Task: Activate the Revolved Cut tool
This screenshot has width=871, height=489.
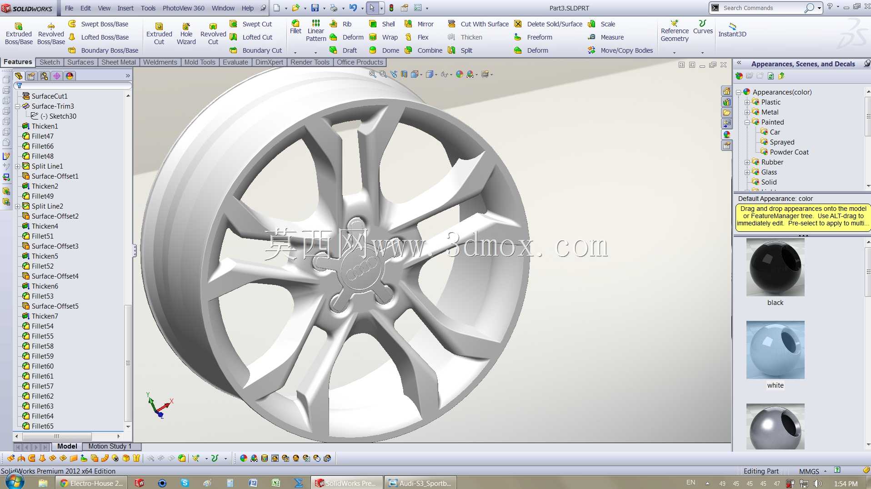Action: click(x=213, y=34)
